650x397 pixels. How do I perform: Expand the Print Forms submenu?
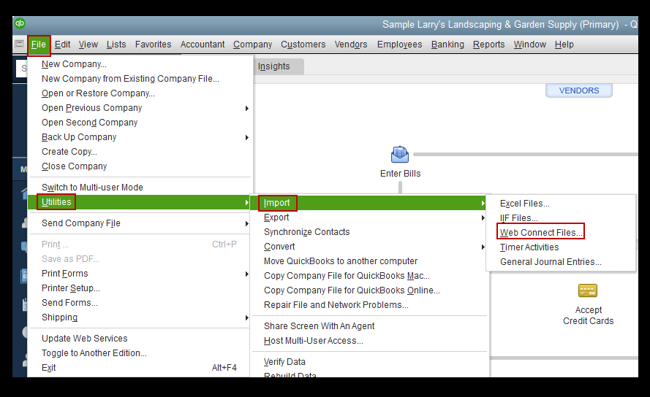(140, 274)
